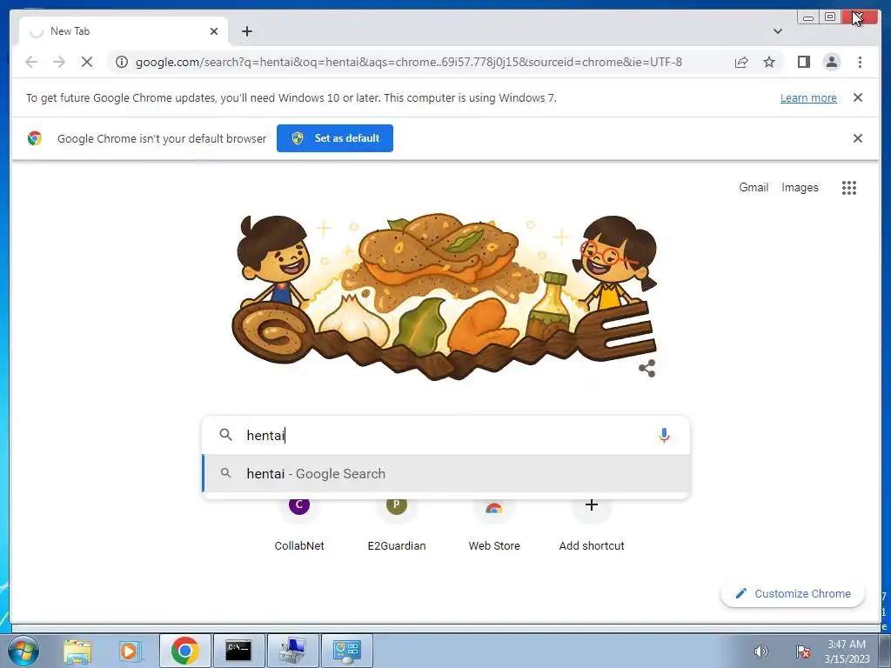Click the Google Doodle image
891x668 pixels.
(x=444, y=297)
